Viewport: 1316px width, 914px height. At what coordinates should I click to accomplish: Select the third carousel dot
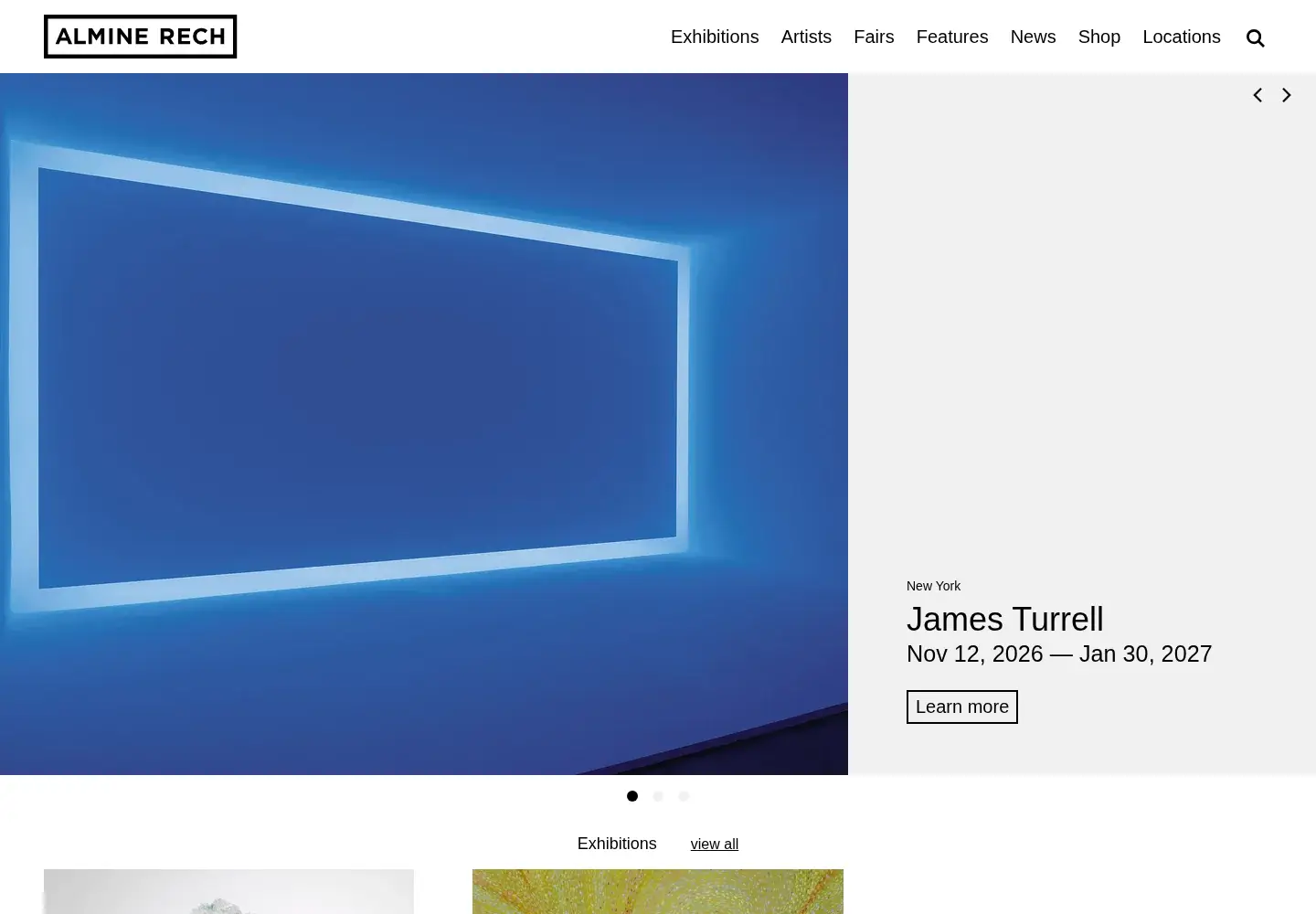click(684, 796)
